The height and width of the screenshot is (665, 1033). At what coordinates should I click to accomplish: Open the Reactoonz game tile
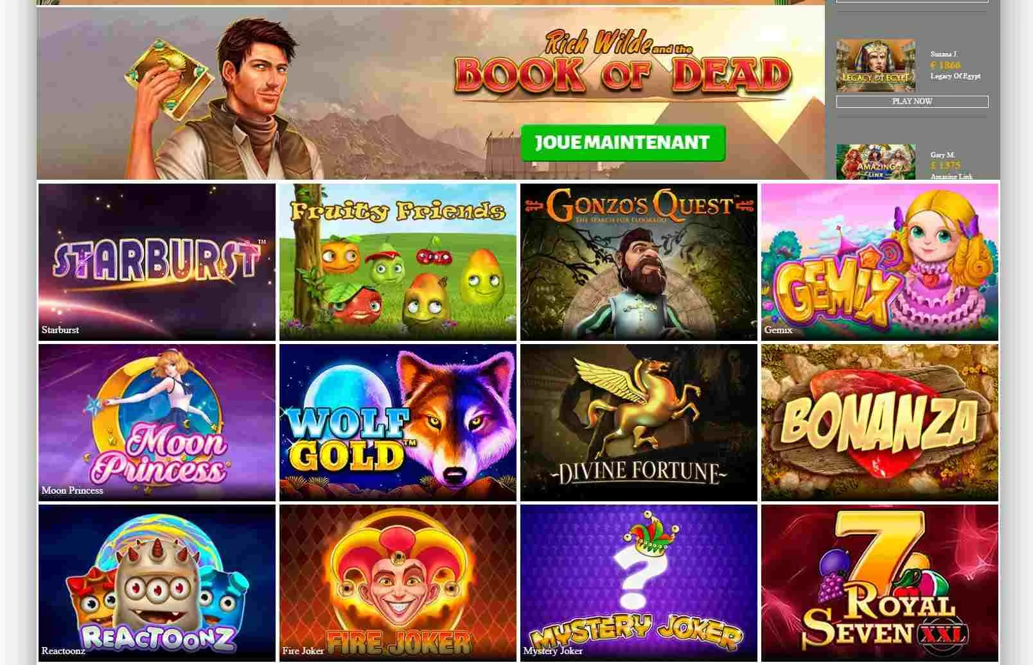(157, 583)
